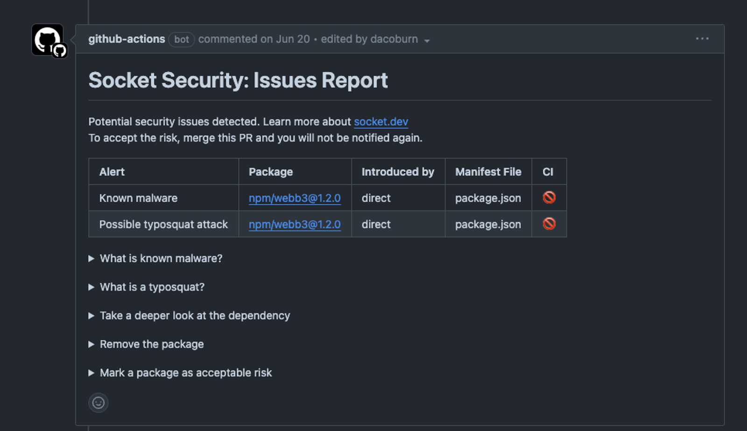Screen dimensions: 747x431
Task: Click 'direct' in the Known malware row
Action: [376, 198]
